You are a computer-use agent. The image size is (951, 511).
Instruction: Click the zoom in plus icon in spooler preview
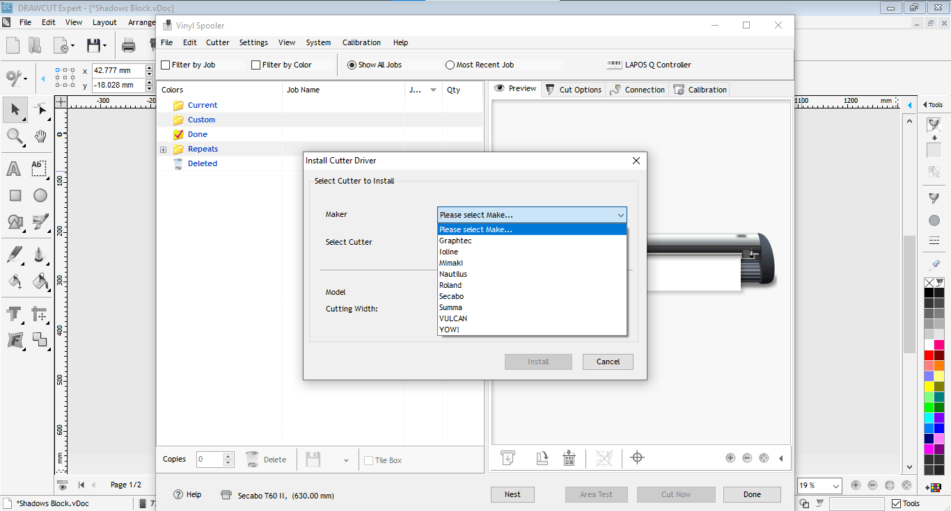(x=730, y=458)
